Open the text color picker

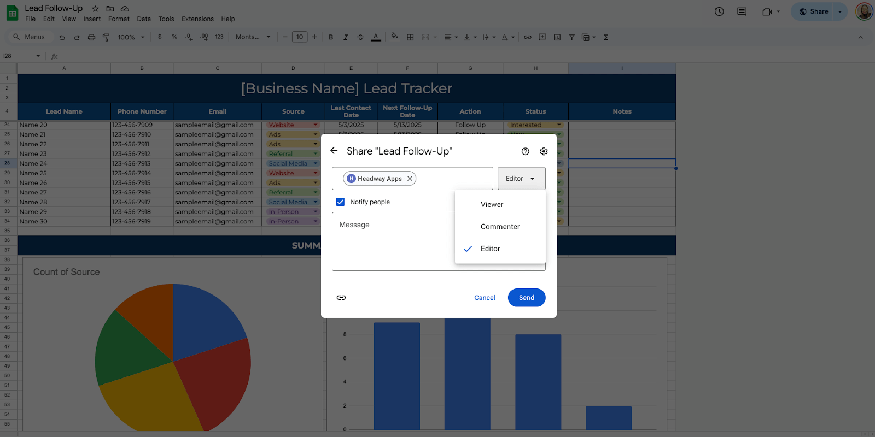(x=376, y=37)
